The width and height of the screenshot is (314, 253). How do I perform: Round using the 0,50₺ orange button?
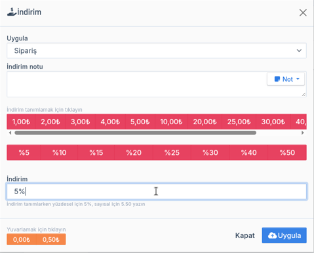(51, 239)
